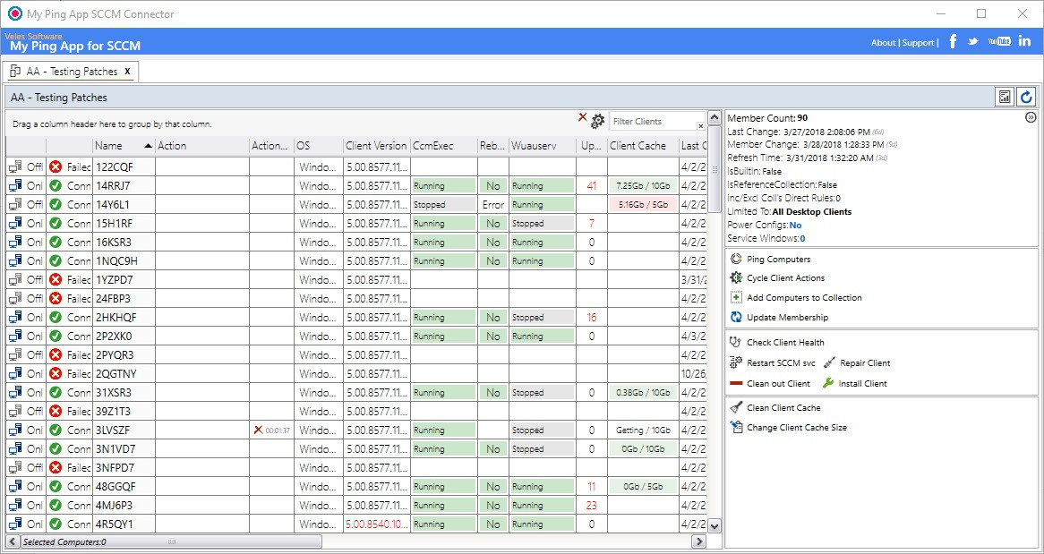Click the 7.25Gb / 10Gb cache cell

coord(643,186)
